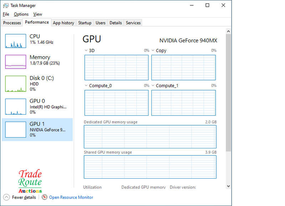Select the CPU usage mini graph

click(x=16, y=41)
